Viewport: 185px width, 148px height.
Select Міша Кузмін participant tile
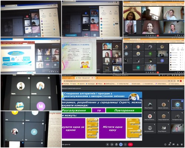point(149,105)
